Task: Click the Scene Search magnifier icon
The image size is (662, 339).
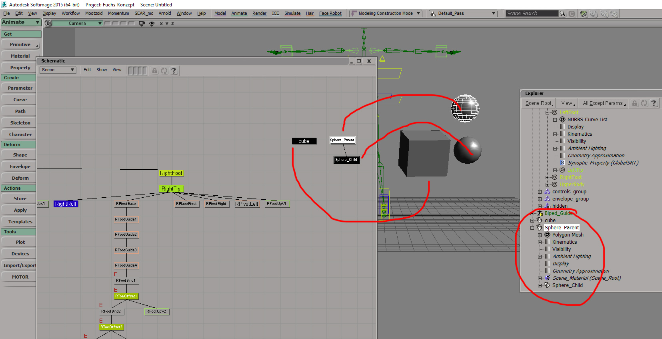Action: (563, 14)
